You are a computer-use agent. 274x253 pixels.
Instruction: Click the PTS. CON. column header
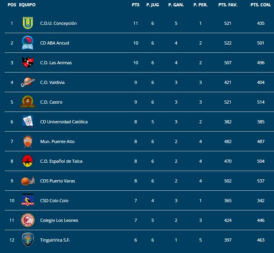[x=260, y=5]
